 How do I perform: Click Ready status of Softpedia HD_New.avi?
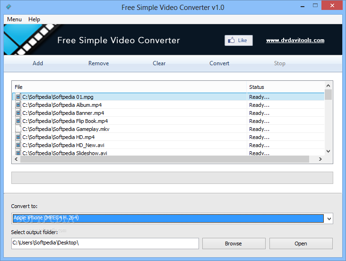click(259, 145)
